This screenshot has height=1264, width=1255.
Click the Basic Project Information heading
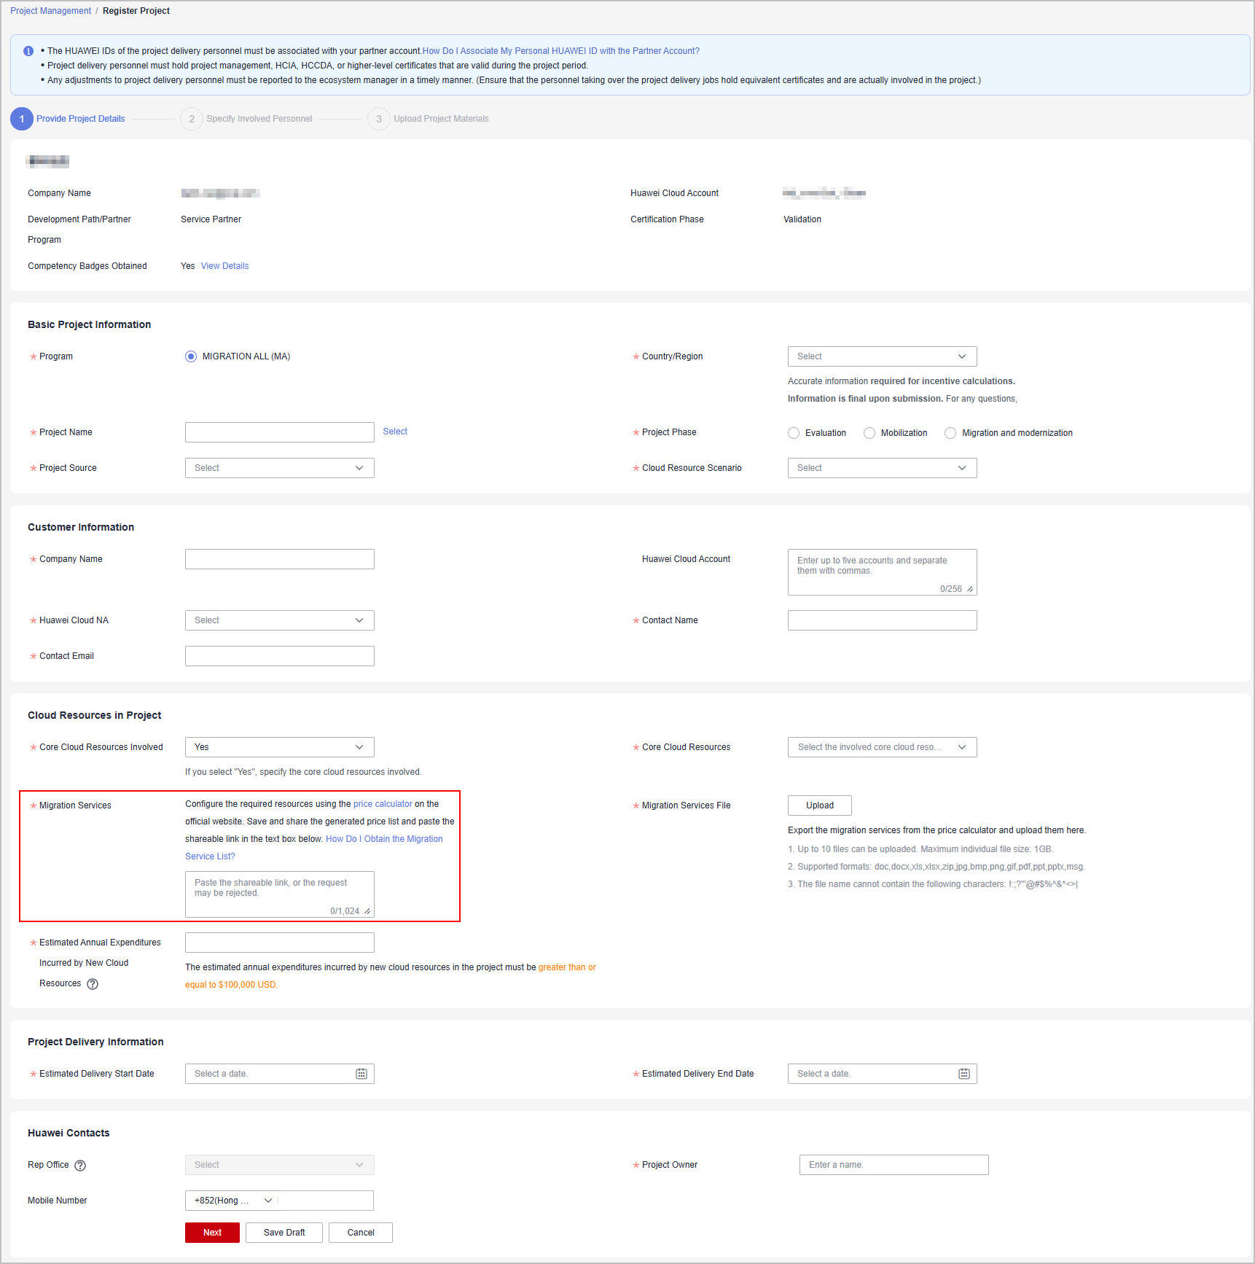click(x=90, y=324)
